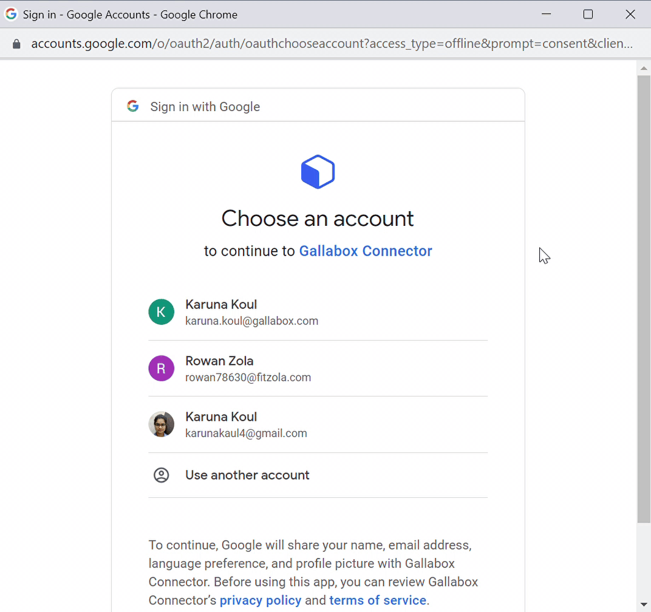The height and width of the screenshot is (612, 651).
Task: Click the vertical scrollbar thumb
Action: click(644, 297)
